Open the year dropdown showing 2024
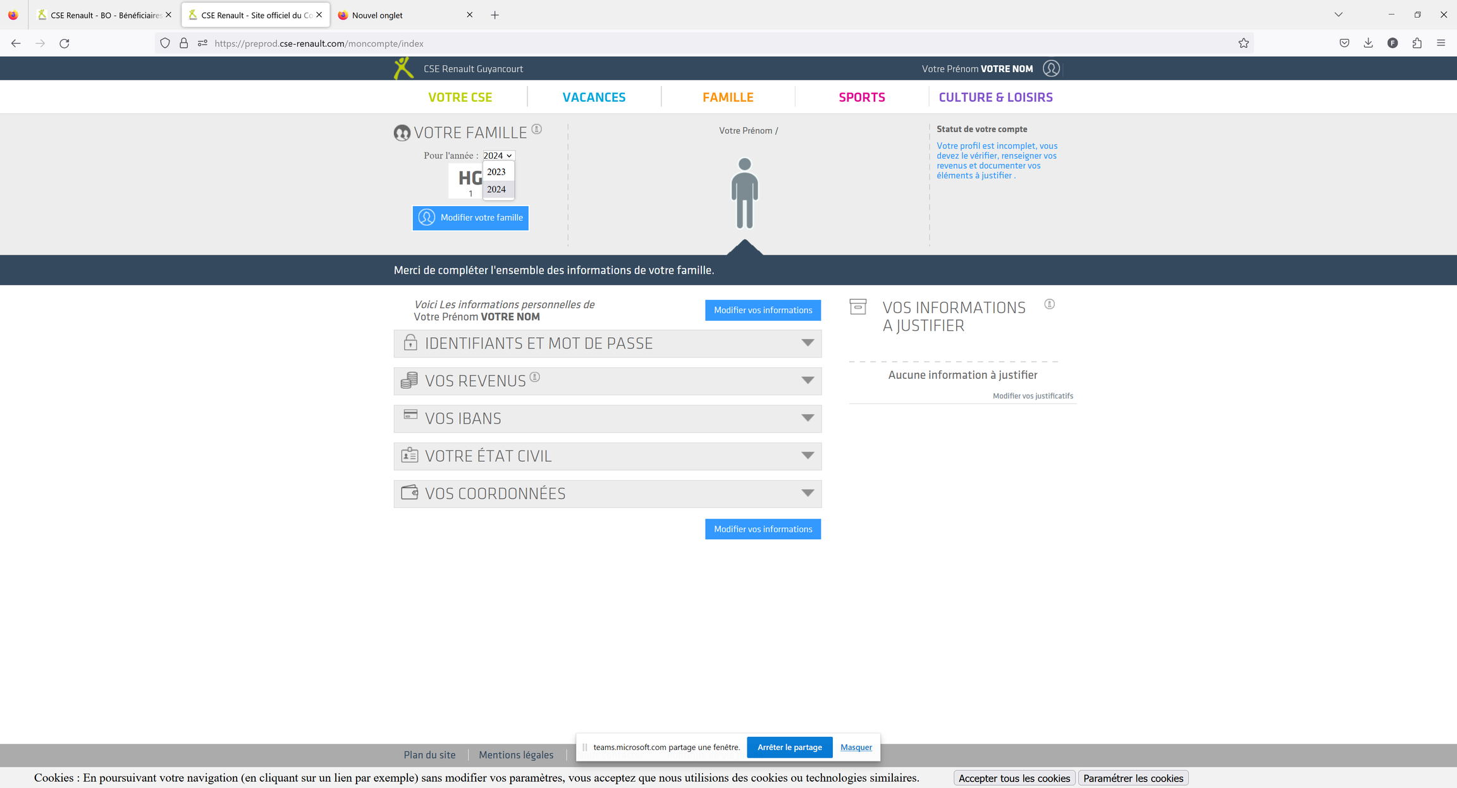Viewport: 1457px width, 788px height. (498, 156)
